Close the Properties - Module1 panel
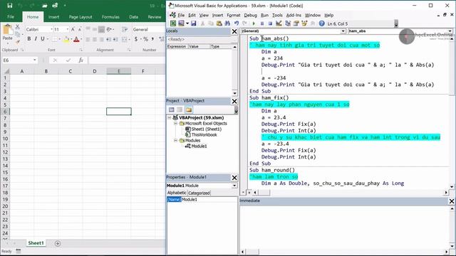Viewport: 456px width, 256px height. coord(234,177)
